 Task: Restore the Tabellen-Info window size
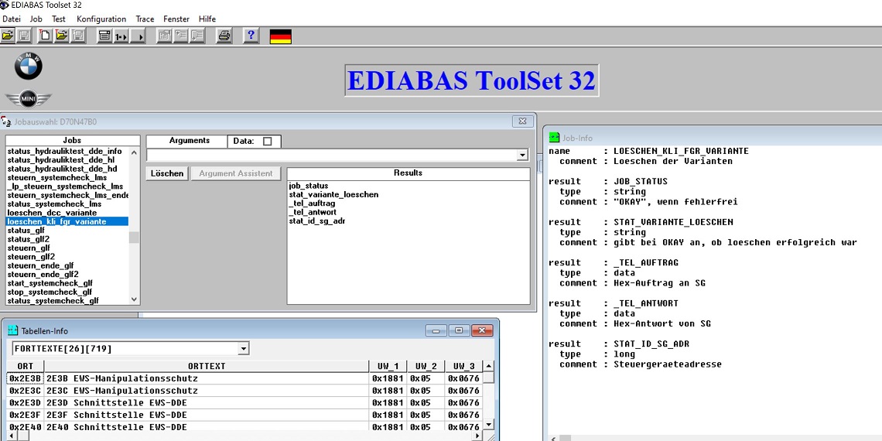pyautogui.click(x=459, y=331)
